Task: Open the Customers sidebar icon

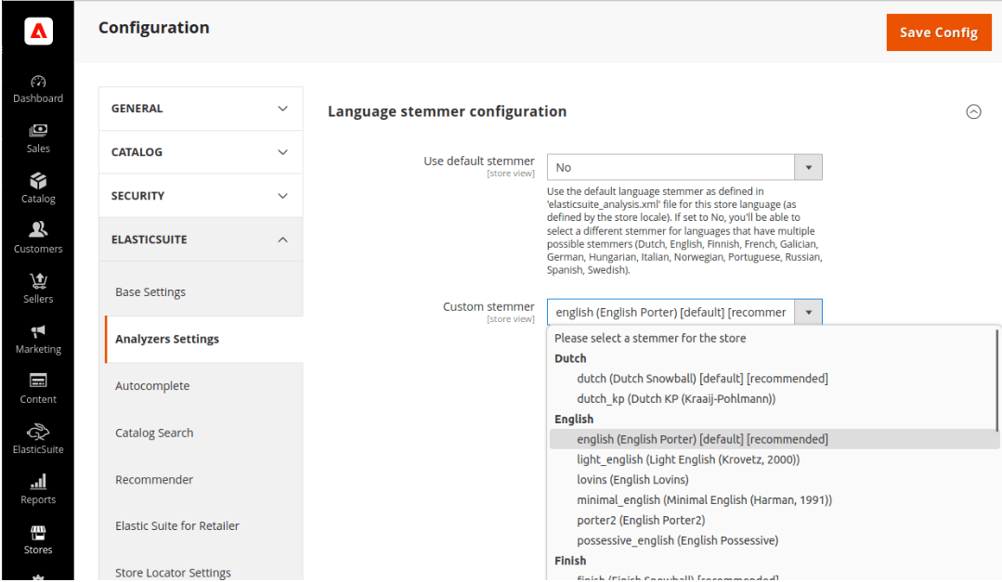Action: click(x=38, y=231)
